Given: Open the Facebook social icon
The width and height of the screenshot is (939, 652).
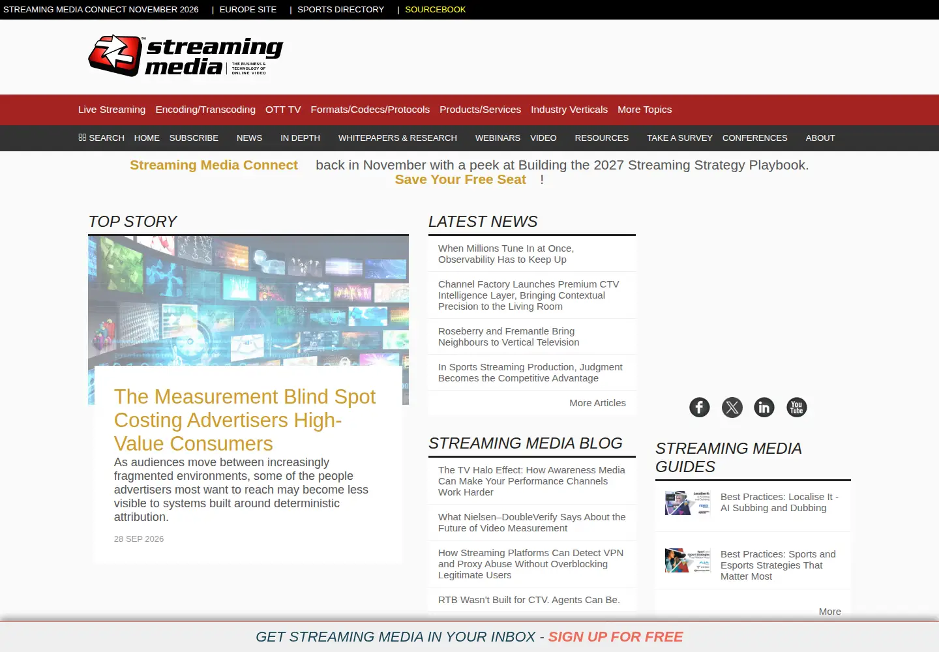Looking at the screenshot, I should click(x=700, y=407).
